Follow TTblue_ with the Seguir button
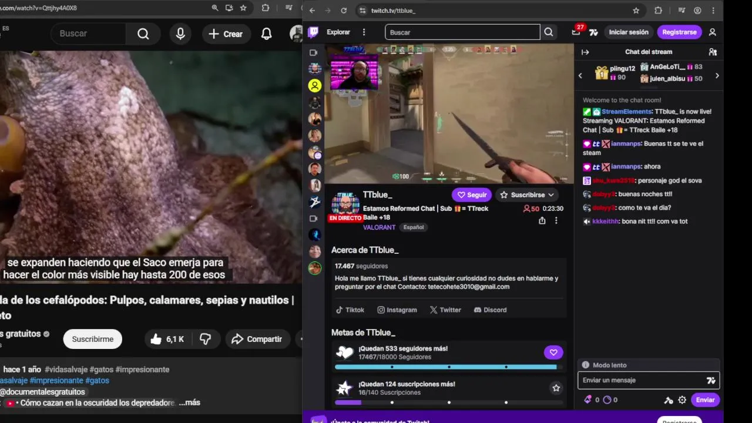The width and height of the screenshot is (752, 423). pos(472,194)
